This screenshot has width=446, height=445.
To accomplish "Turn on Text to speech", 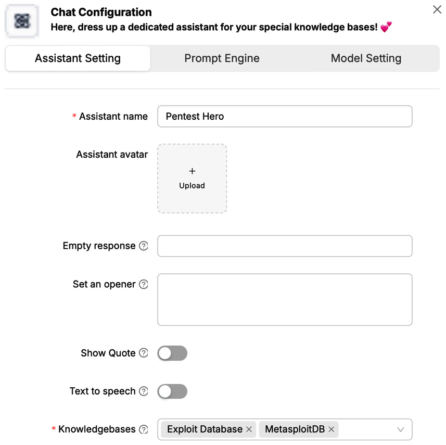I will click(x=172, y=391).
